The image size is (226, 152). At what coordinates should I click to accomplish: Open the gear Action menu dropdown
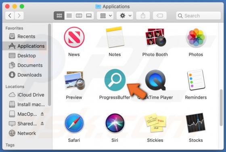[x=125, y=16]
